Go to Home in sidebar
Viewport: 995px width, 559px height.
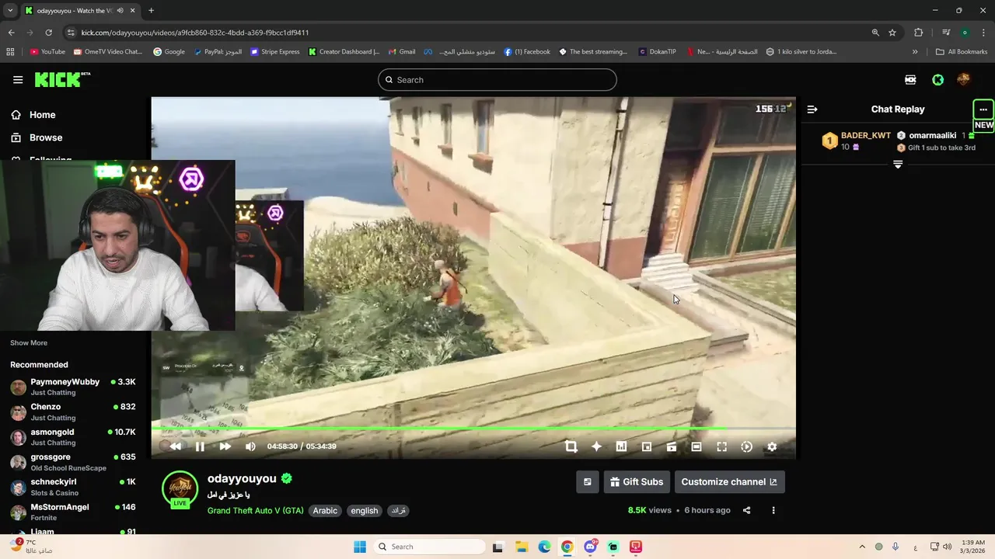pos(33,115)
